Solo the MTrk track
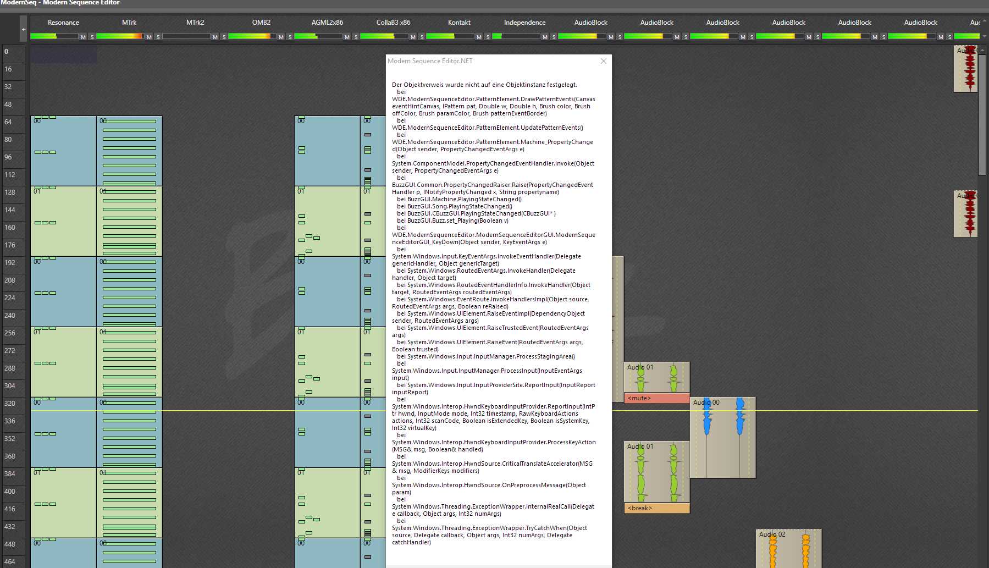This screenshot has height=568, width=989. (158, 37)
